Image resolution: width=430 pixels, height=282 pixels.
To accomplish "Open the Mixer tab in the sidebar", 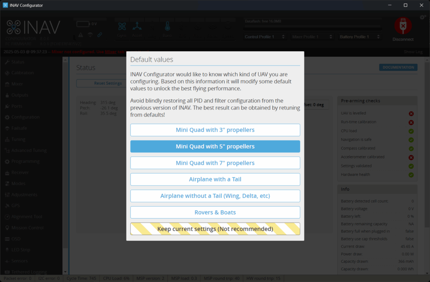I will click(31, 84).
